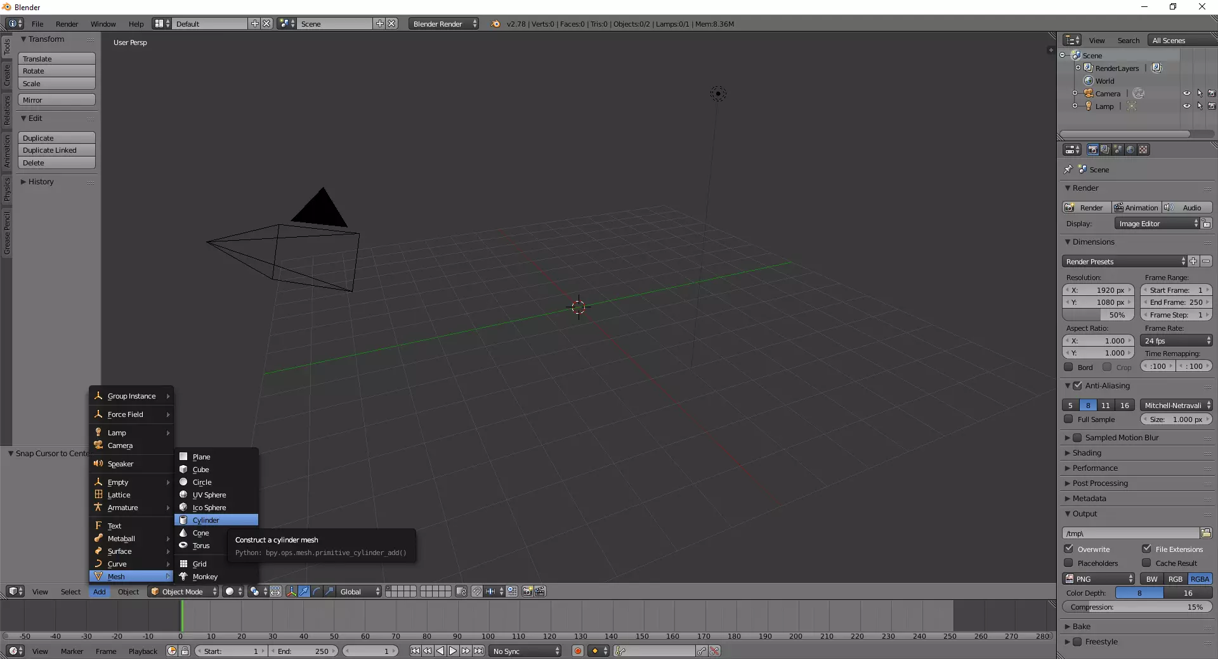Add a Torus mesh from submenu
Screen dimensions: 1218x659
click(x=201, y=546)
